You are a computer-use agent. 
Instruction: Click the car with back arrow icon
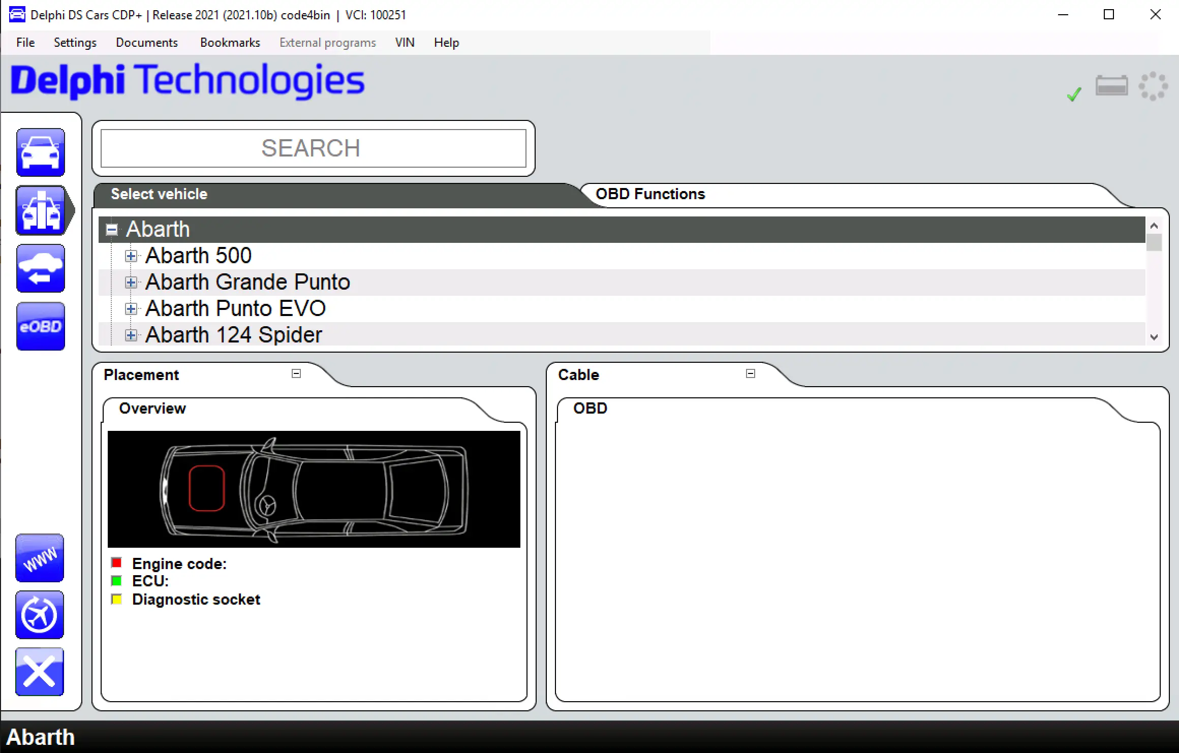click(41, 268)
